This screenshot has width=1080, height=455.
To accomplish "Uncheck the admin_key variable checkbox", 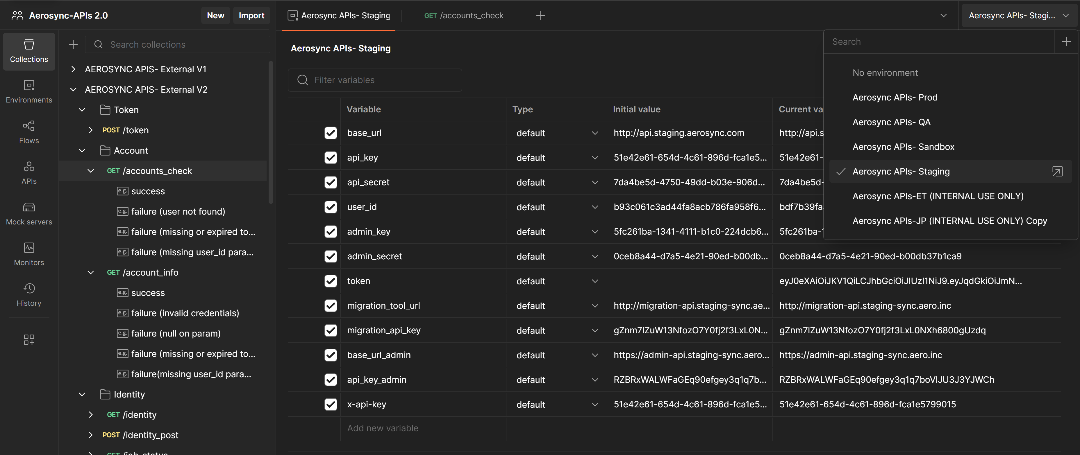I will (x=330, y=231).
